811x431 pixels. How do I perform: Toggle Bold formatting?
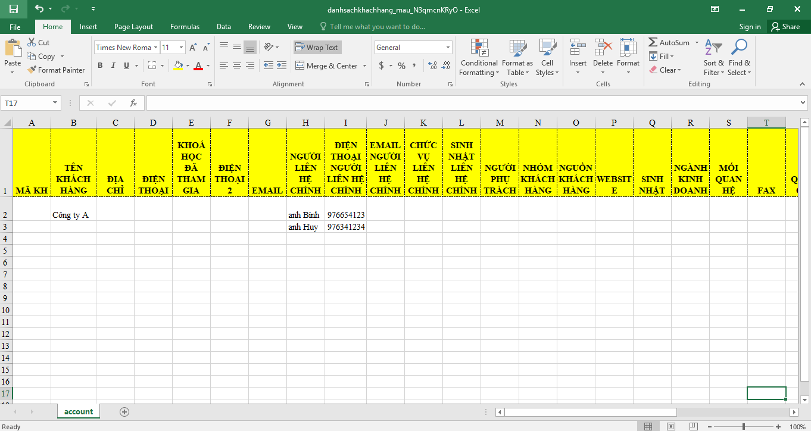100,65
